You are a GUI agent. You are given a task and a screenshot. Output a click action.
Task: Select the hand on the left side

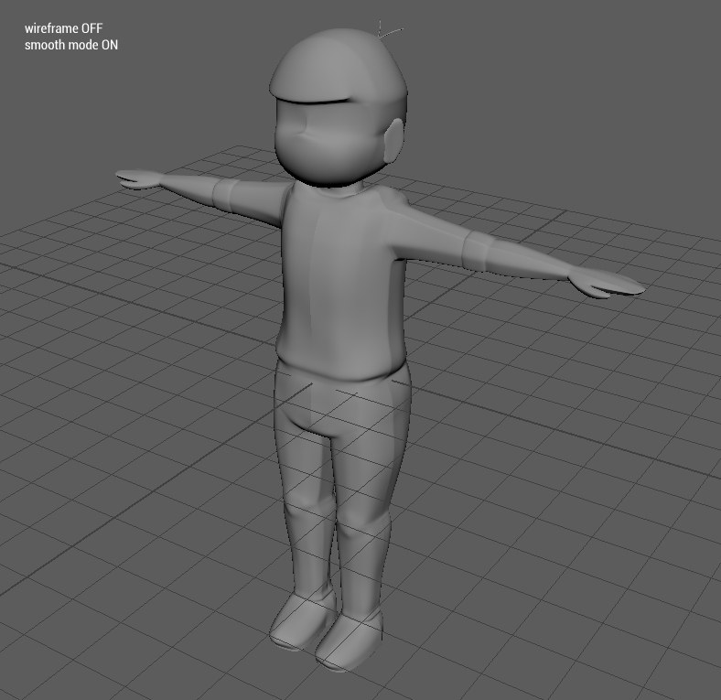[x=140, y=178]
